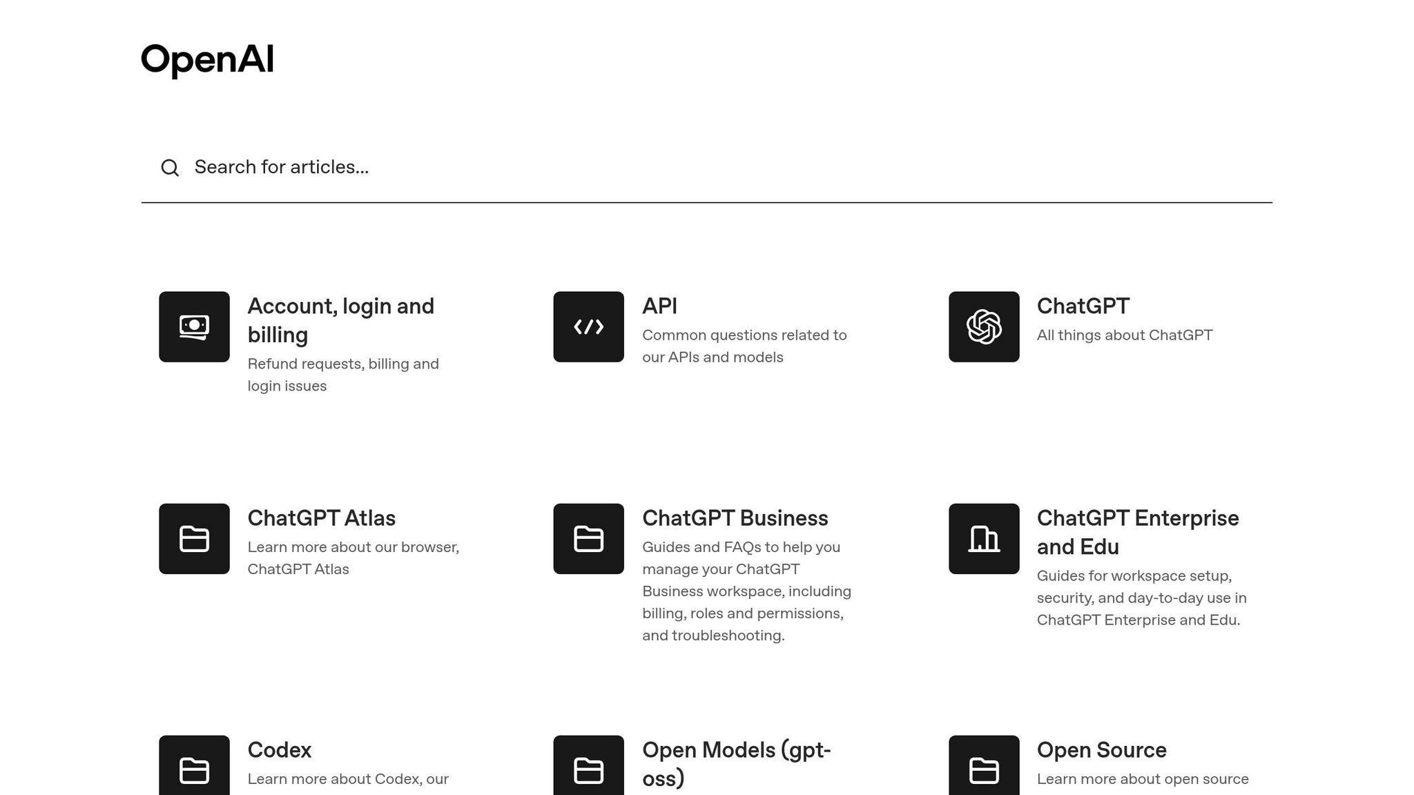Click the API code brackets icon

[x=588, y=326]
